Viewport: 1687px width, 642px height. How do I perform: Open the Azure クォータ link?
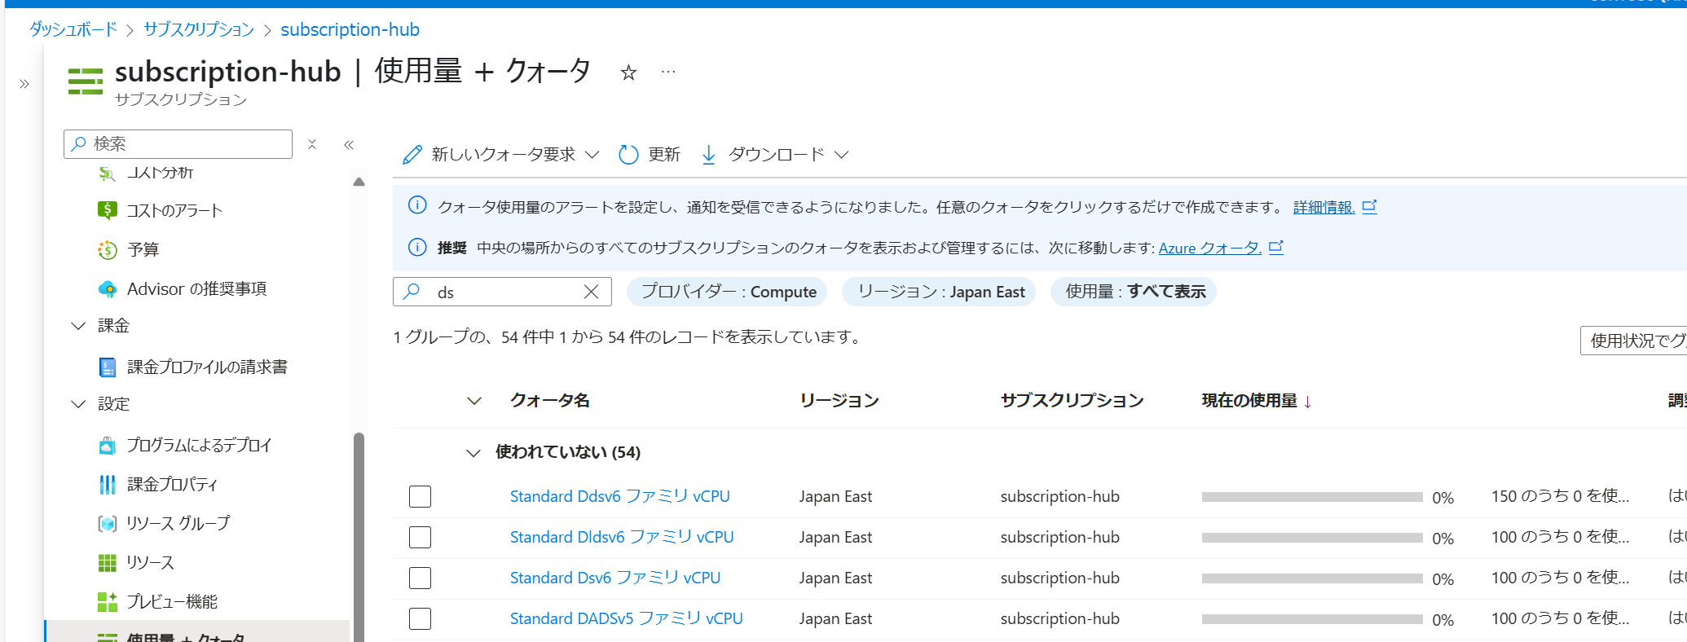pyautogui.click(x=1209, y=248)
